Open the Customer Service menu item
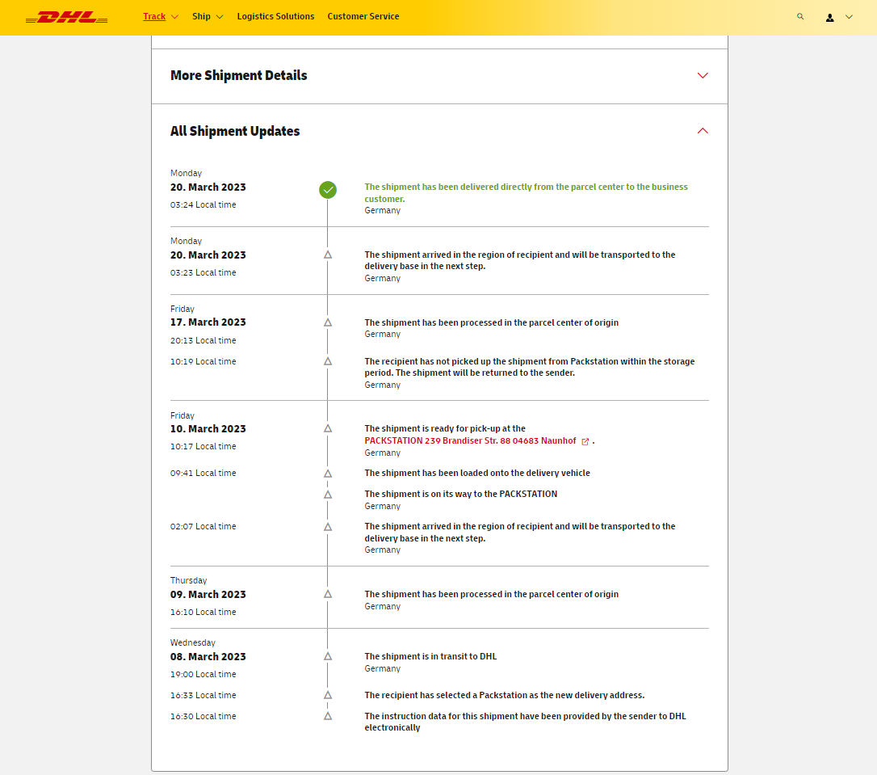 (x=363, y=16)
